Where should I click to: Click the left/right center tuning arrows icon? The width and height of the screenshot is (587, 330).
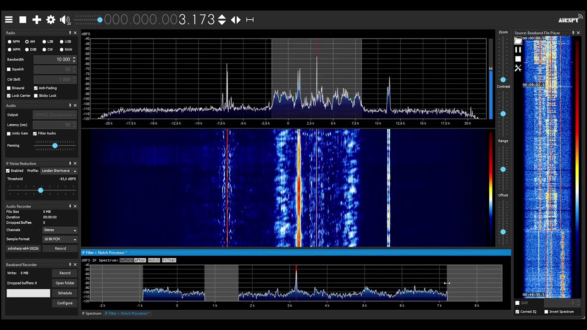(236, 20)
